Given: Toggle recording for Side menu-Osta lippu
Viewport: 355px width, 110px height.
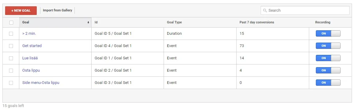Looking at the screenshot, I should tap(328, 82).
